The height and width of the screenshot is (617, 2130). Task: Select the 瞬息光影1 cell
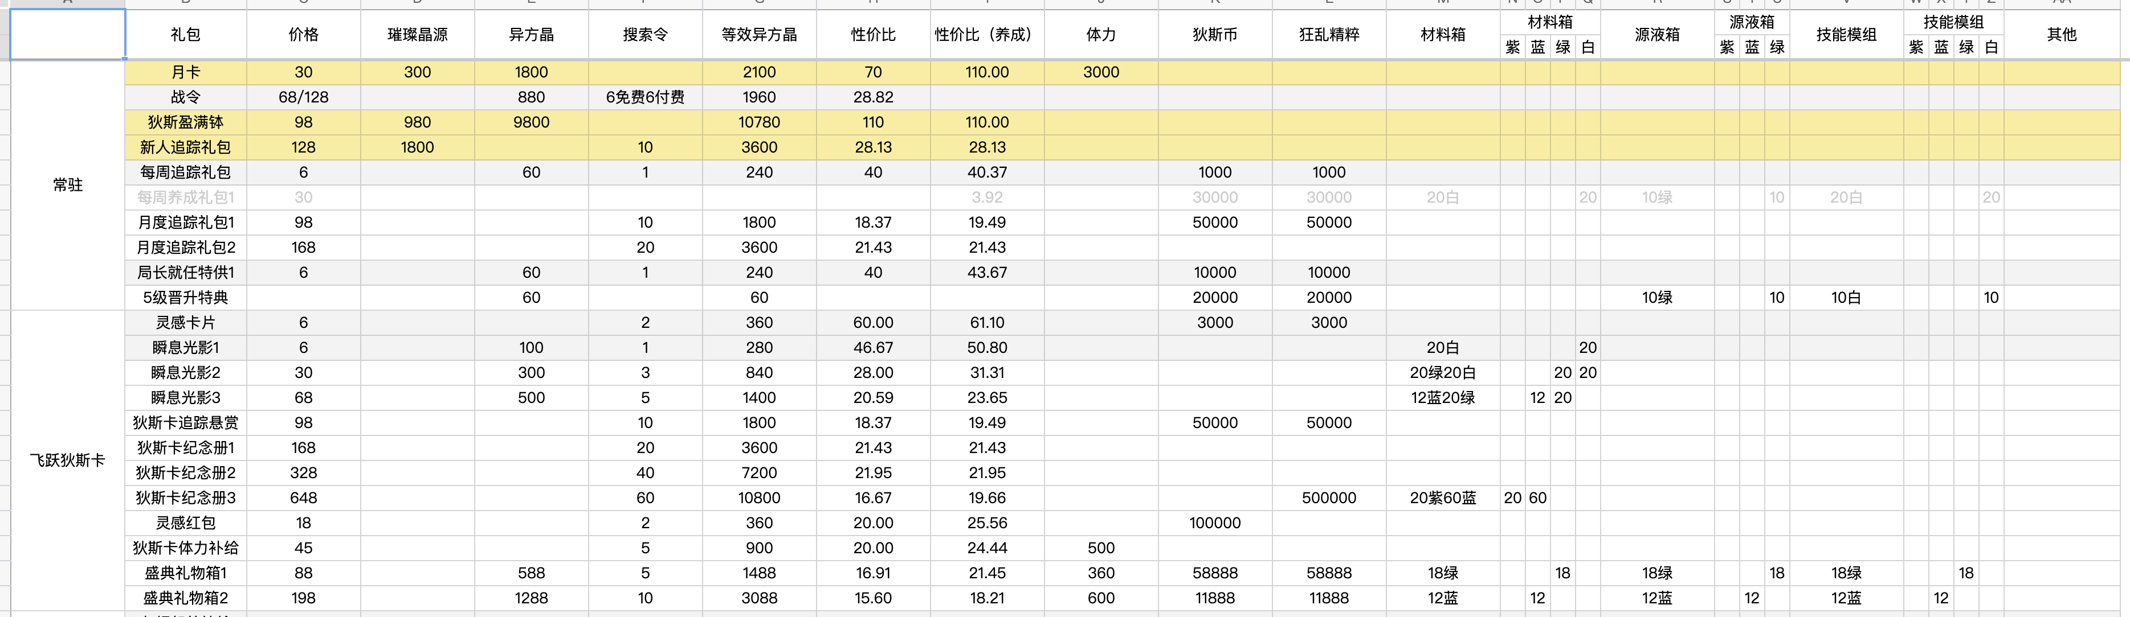(x=185, y=348)
